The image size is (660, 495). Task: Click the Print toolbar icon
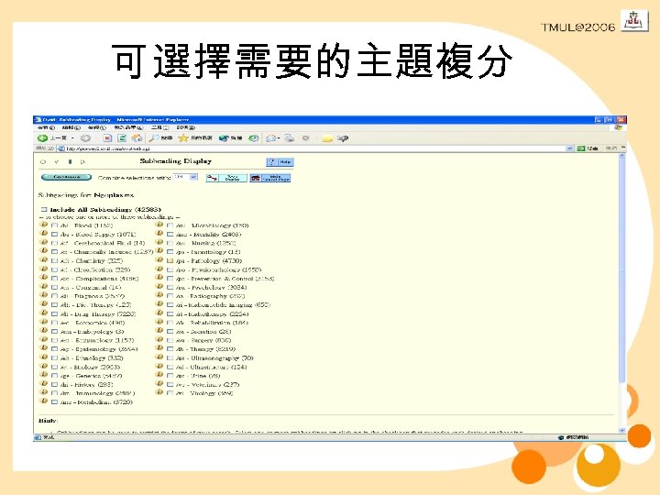tap(289, 138)
